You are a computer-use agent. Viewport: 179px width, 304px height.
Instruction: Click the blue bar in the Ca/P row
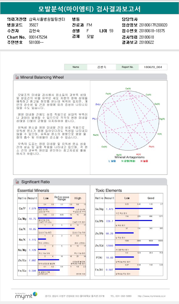point(56,208)
